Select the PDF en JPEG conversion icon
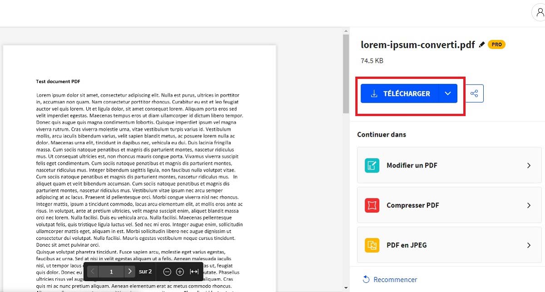 click(372, 245)
